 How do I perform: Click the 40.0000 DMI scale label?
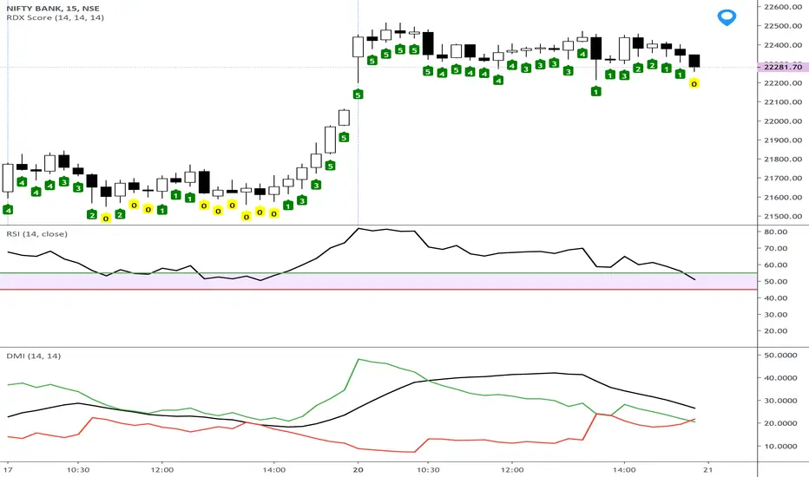coord(780,378)
